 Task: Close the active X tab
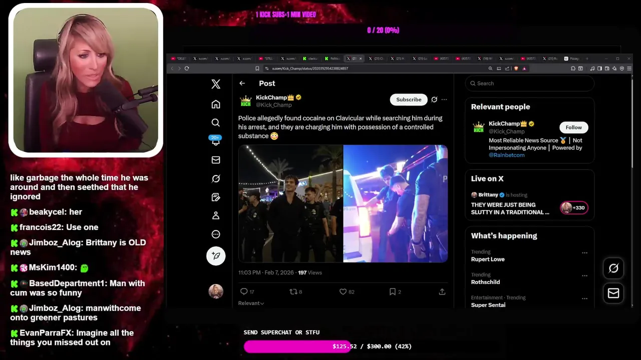pos(361,58)
